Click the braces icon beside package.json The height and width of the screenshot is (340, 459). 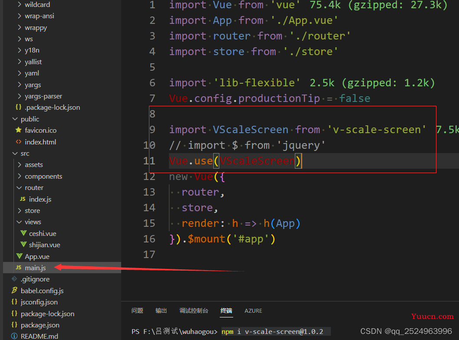14,324
